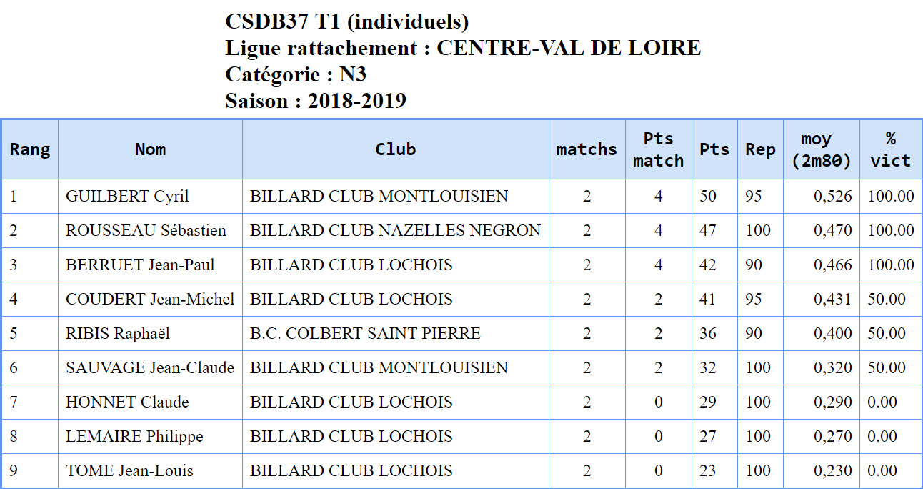Image resolution: width=923 pixels, height=489 pixels.
Task: Click TOME Jean-Louis name cell
Action: pyautogui.click(x=150, y=470)
